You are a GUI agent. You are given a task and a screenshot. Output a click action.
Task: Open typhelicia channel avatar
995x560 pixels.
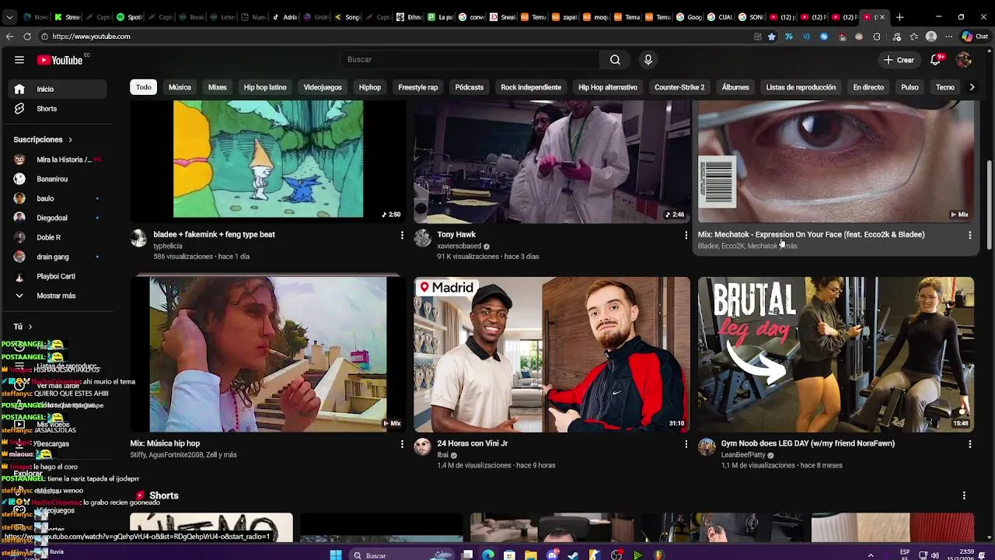pos(138,238)
